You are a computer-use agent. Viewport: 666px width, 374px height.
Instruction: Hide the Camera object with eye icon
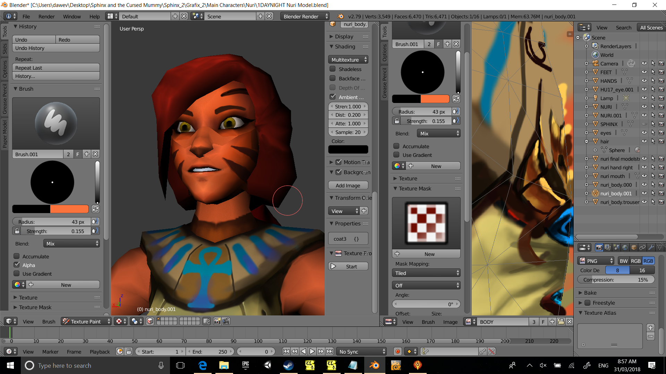(x=644, y=63)
